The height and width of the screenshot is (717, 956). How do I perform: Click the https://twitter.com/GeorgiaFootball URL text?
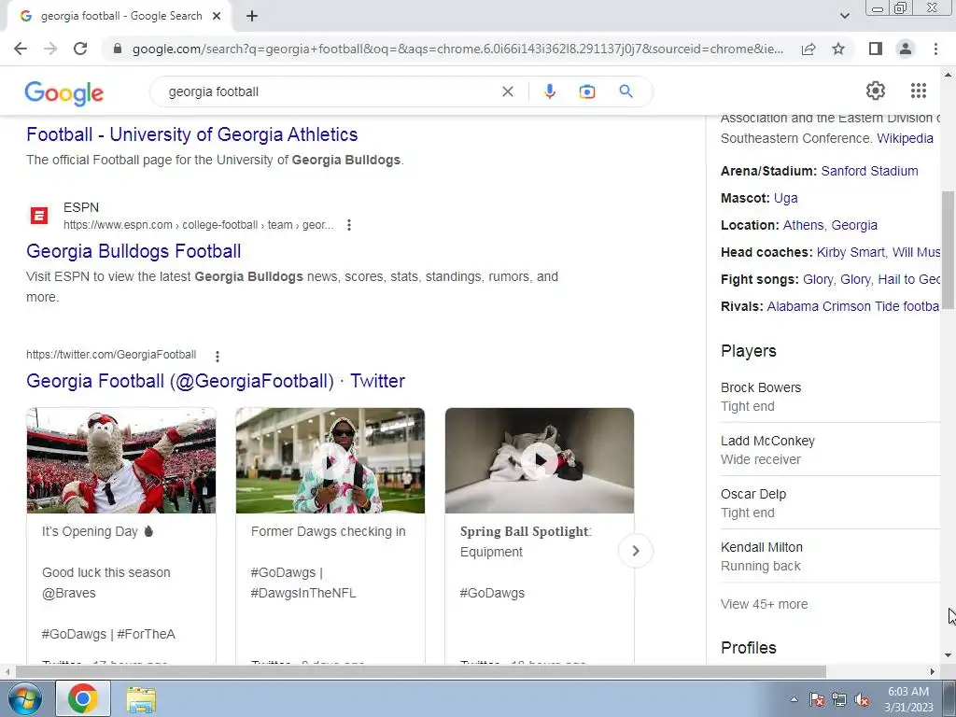coord(111,354)
